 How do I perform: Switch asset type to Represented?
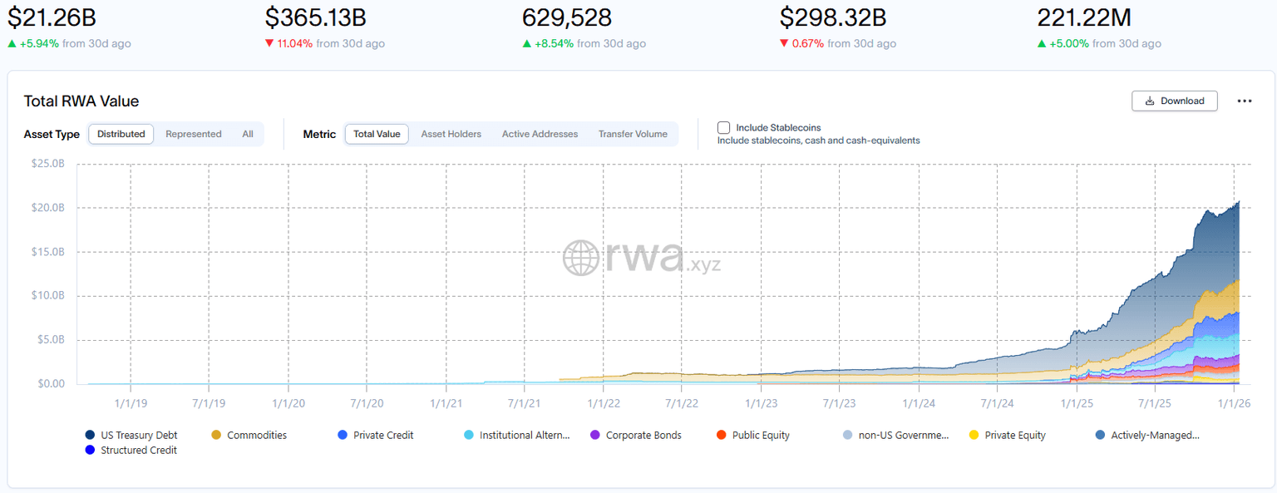point(194,134)
